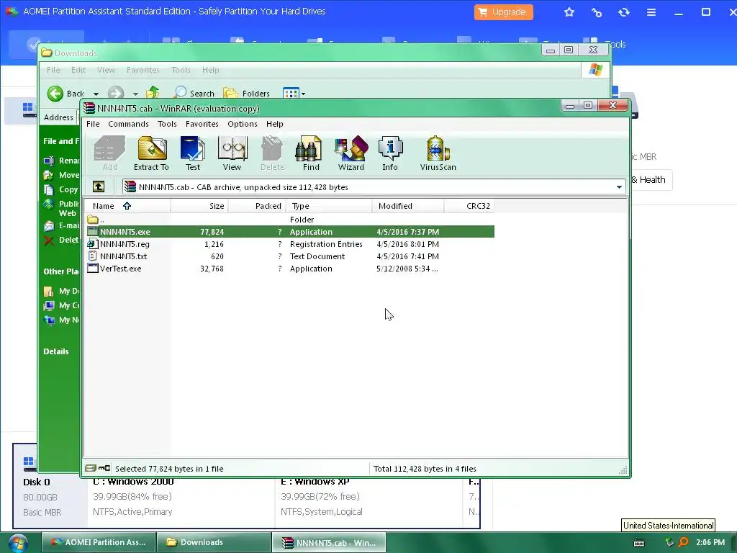Open the WinRAR Help menu
737x553 pixels.
[274, 124]
